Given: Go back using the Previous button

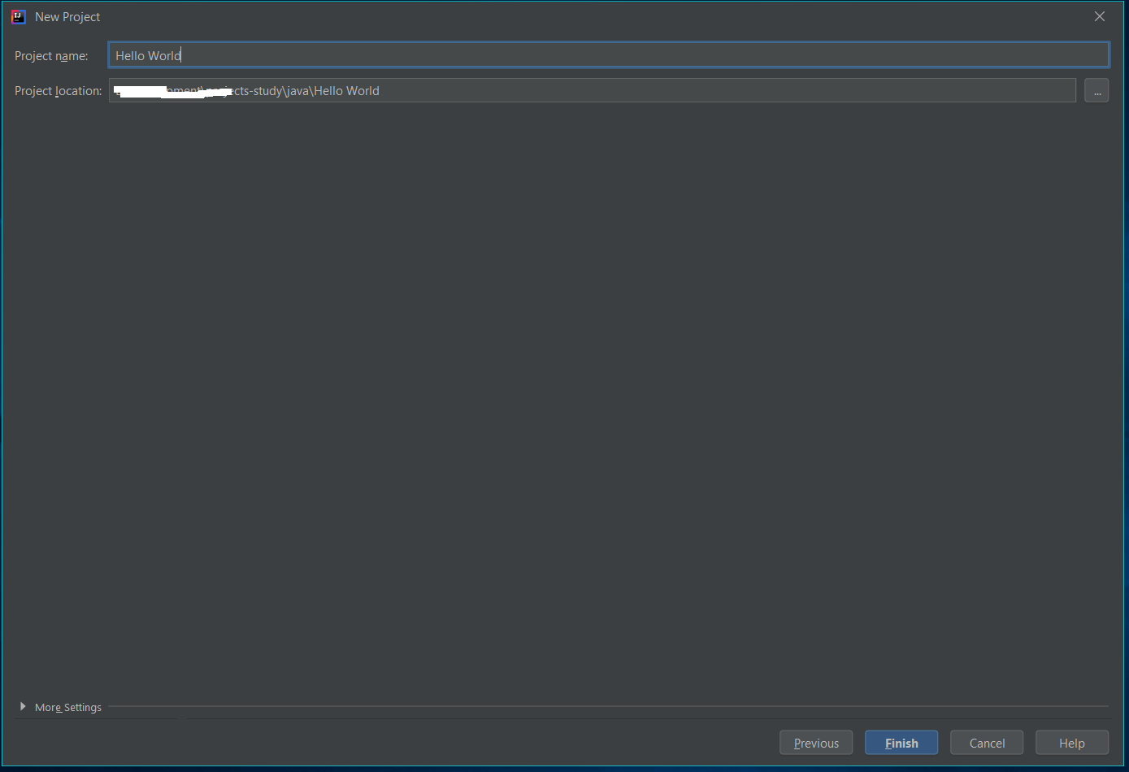Looking at the screenshot, I should coord(816,742).
